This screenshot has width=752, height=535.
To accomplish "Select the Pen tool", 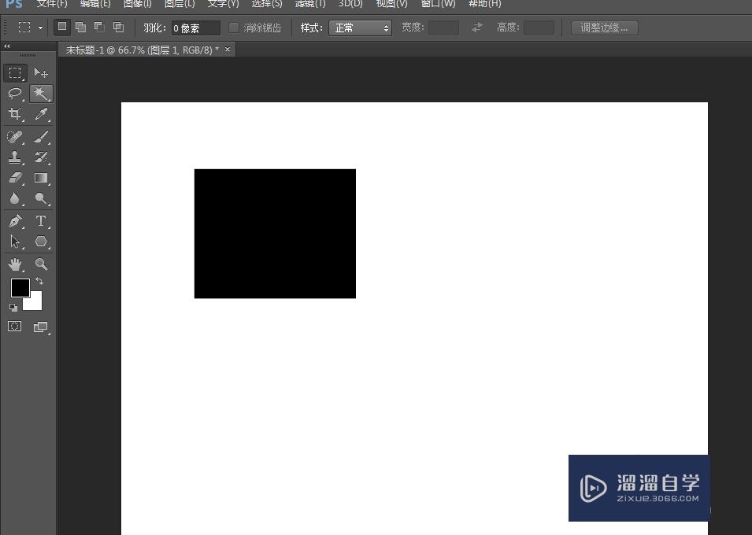I will click(x=15, y=221).
